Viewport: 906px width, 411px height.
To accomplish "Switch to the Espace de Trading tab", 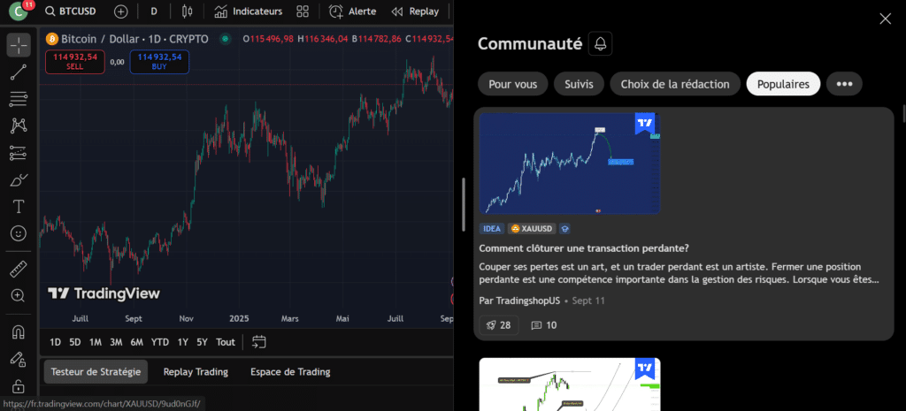I will point(290,372).
